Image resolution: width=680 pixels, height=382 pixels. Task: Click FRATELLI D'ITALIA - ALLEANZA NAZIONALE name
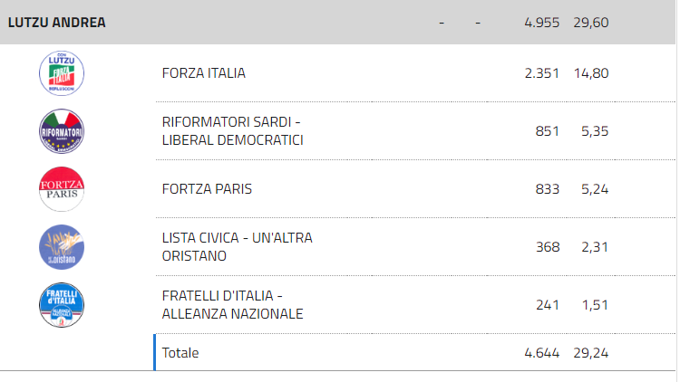coord(232,305)
